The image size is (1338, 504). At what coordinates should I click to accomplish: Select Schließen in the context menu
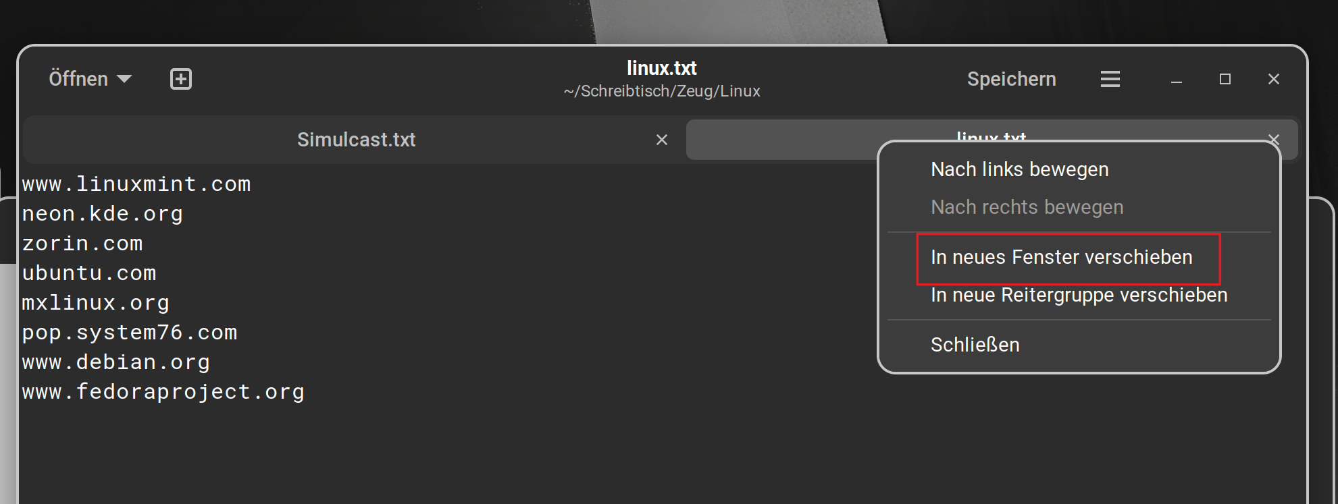(975, 345)
